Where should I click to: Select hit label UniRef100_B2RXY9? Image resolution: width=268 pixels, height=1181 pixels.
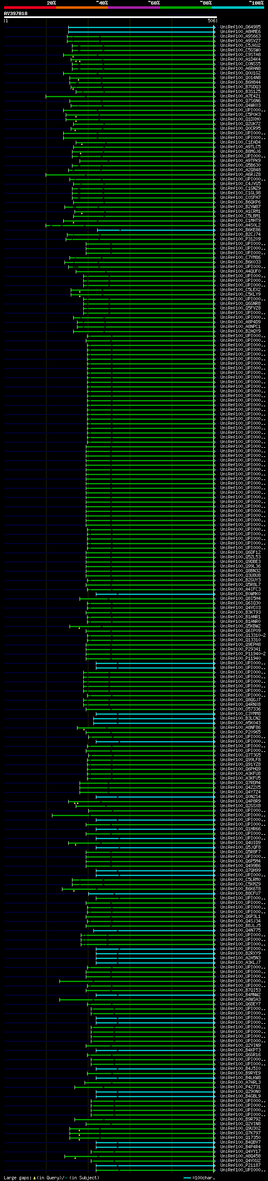240,953
